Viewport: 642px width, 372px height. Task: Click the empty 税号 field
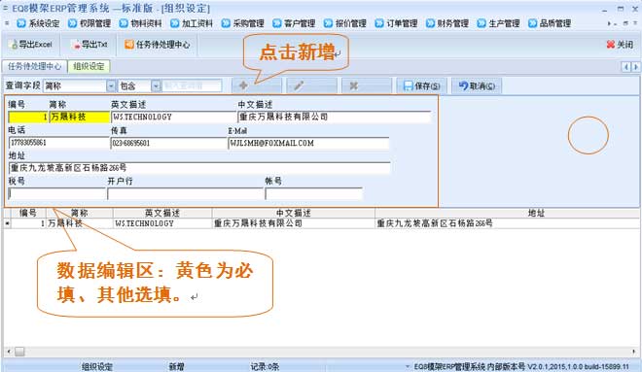[x=57, y=193]
